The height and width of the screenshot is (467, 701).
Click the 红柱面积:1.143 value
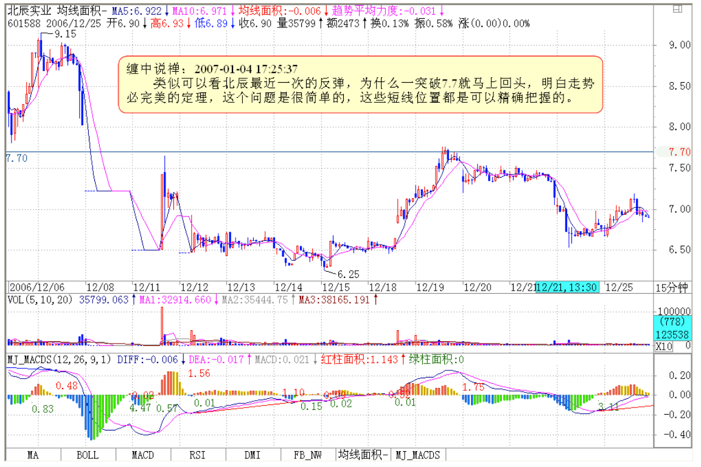[359, 359]
